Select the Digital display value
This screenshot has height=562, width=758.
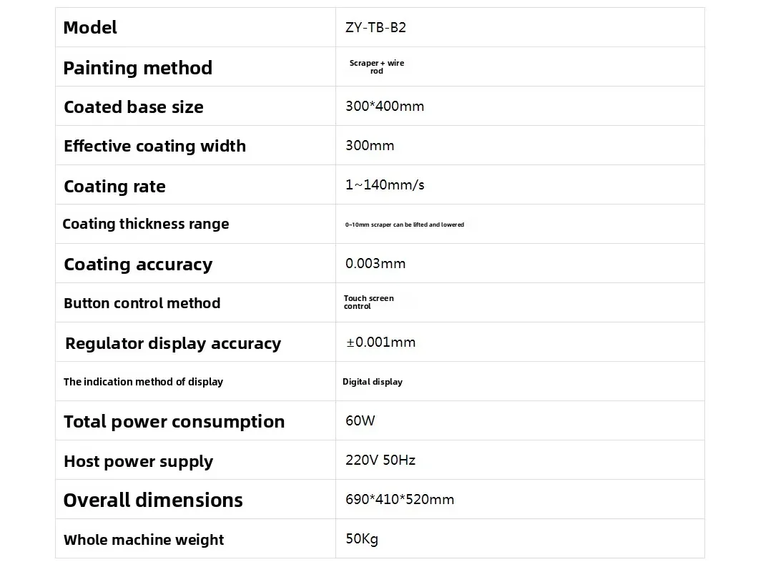tap(372, 382)
